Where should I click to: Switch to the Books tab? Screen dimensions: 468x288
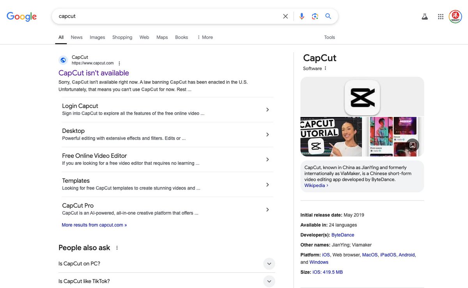pyautogui.click(x=181, y=37)
